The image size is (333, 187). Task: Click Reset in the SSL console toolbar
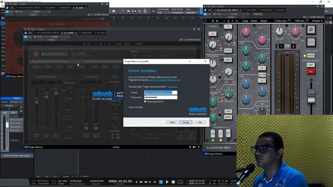click(264, 21)
